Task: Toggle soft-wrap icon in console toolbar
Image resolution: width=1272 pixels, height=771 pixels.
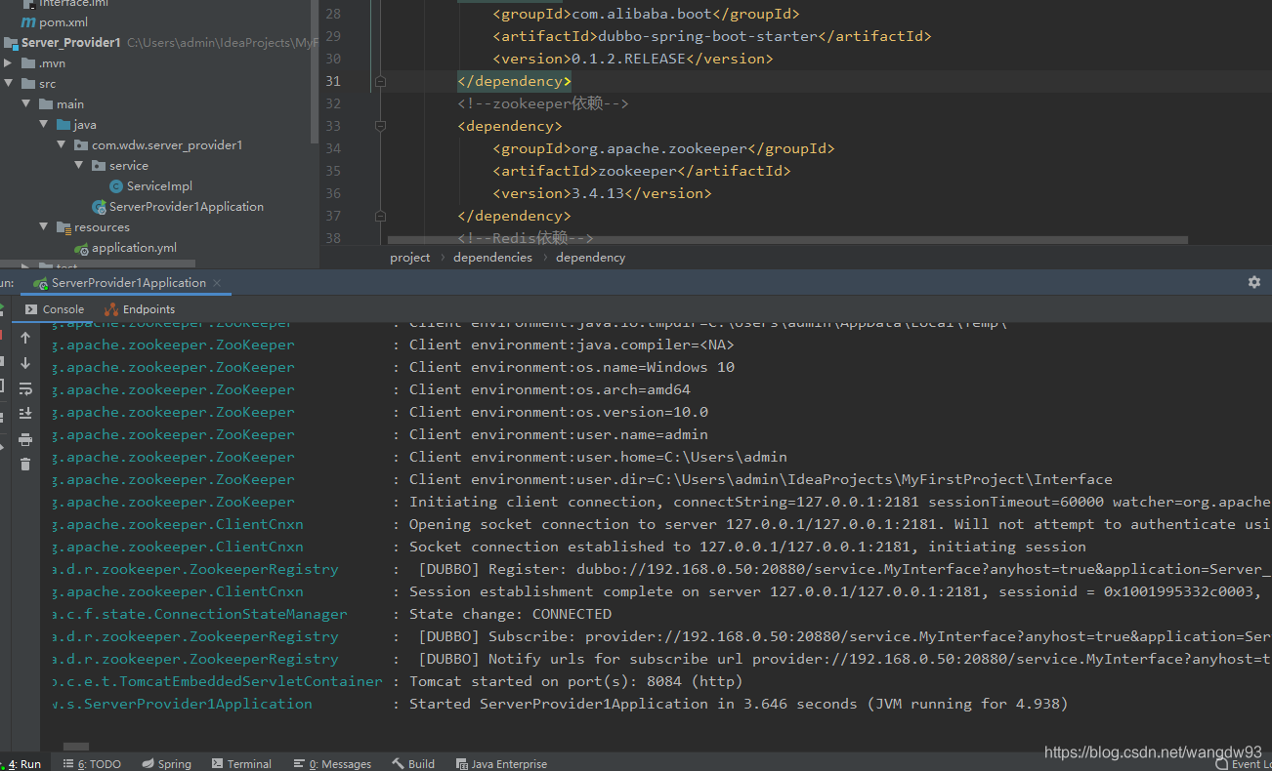Action: (25, 388)
